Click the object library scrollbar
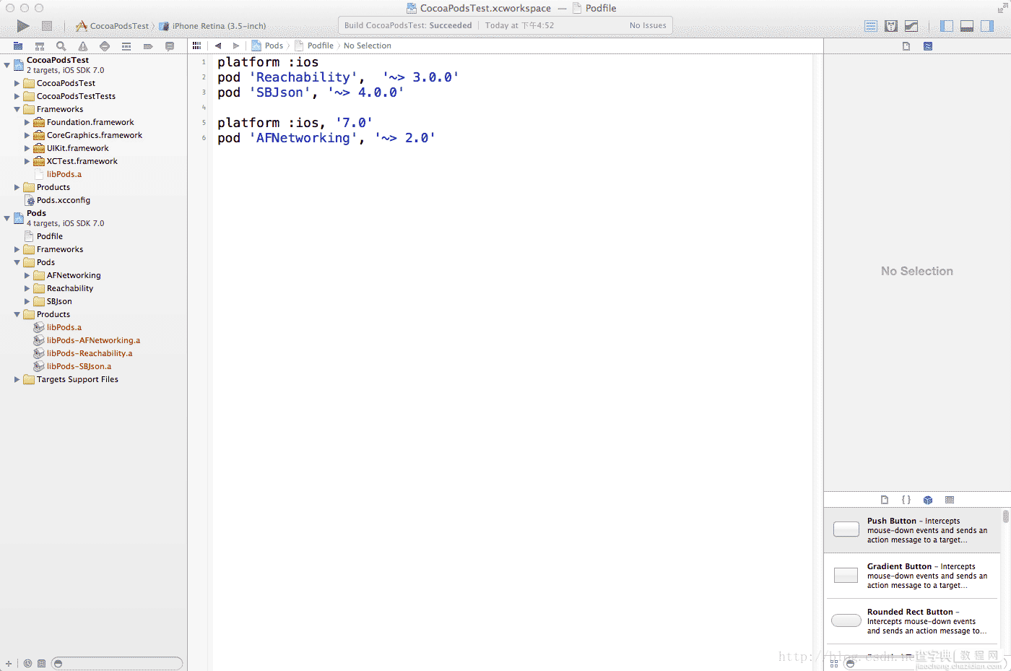Screen dimensions: 1011x671 (1005, 516)
